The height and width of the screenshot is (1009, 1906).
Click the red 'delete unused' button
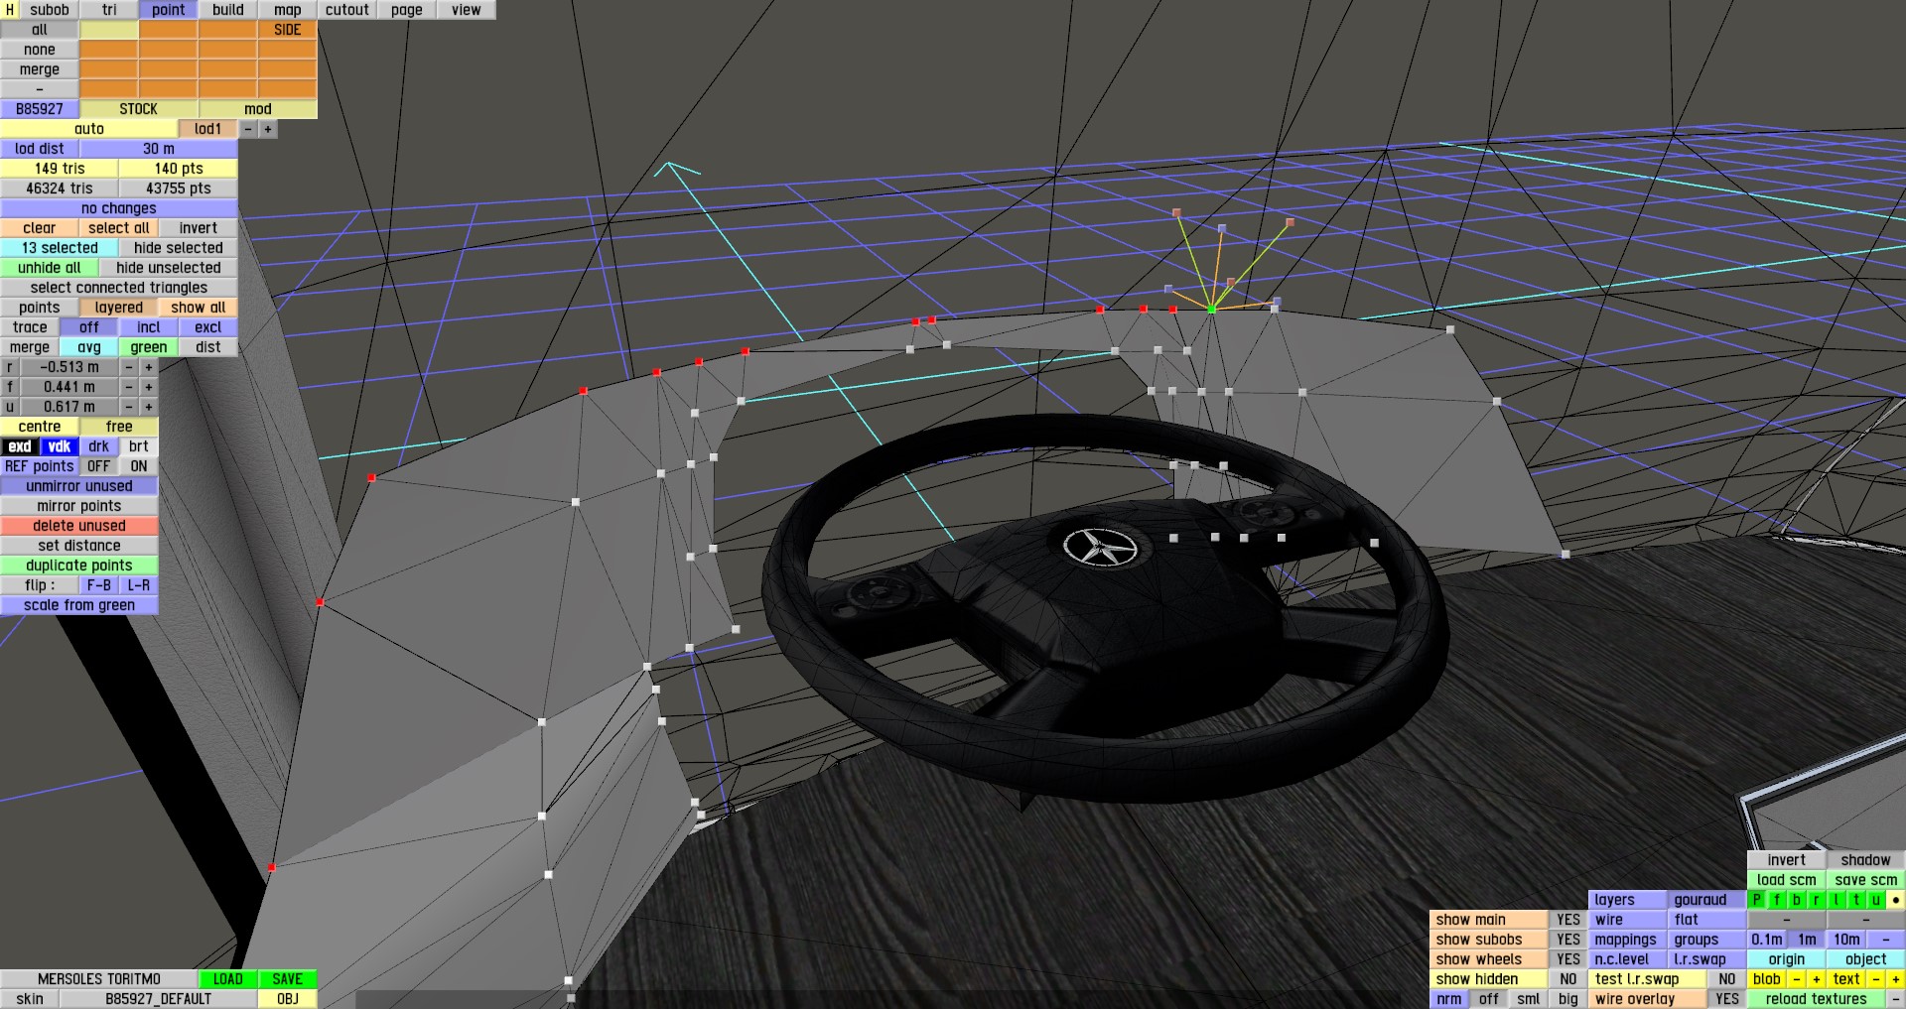click(79, 526)
